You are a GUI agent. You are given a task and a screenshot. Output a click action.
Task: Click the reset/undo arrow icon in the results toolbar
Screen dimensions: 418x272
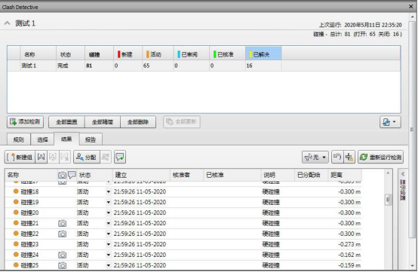337,157
